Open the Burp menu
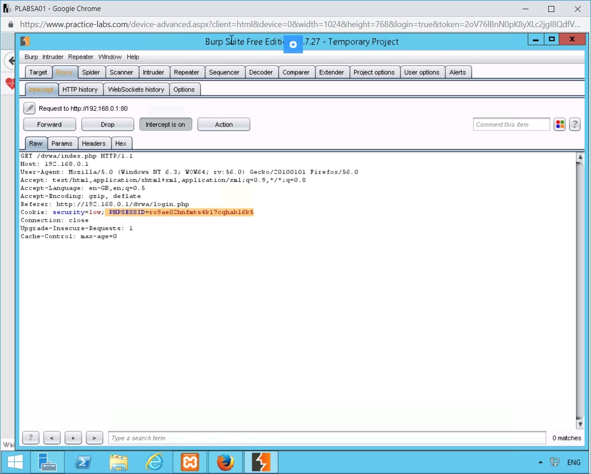The width and height of the screenshot is (591, 474). pos(31,57)
